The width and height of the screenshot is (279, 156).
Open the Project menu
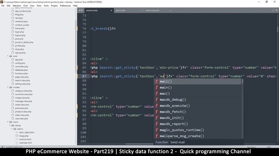coord(54,6)
